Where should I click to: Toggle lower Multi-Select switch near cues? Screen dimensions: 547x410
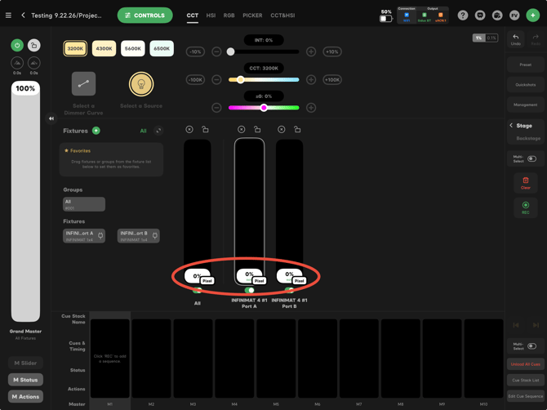[x=532, y=346]
